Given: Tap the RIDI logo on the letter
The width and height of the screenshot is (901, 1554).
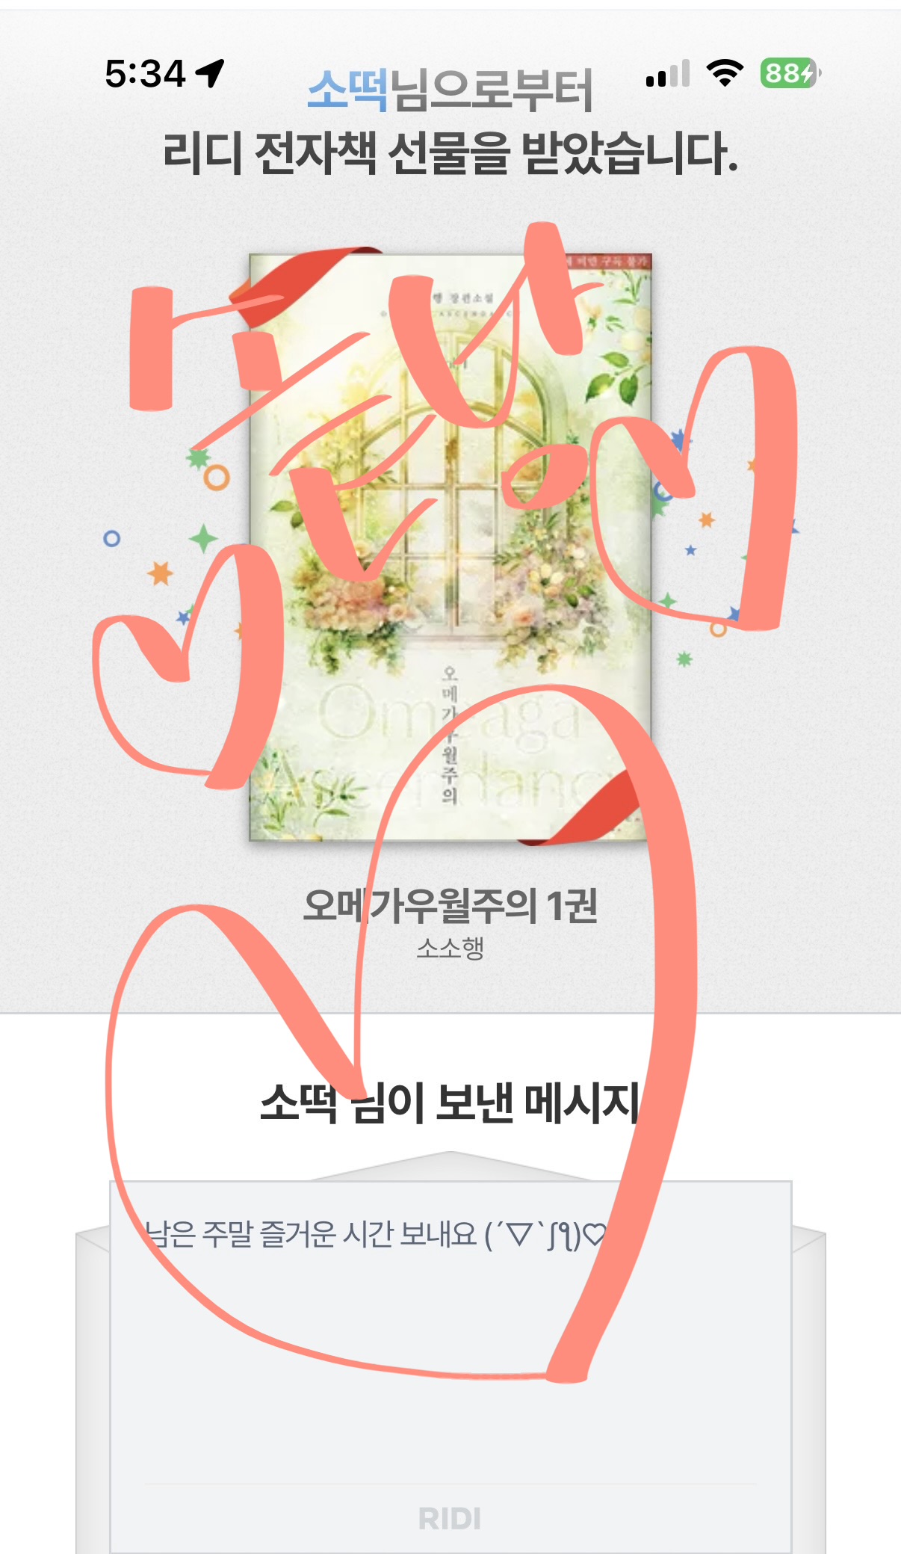Looking at the screenshot, I should pos(450,1519).
